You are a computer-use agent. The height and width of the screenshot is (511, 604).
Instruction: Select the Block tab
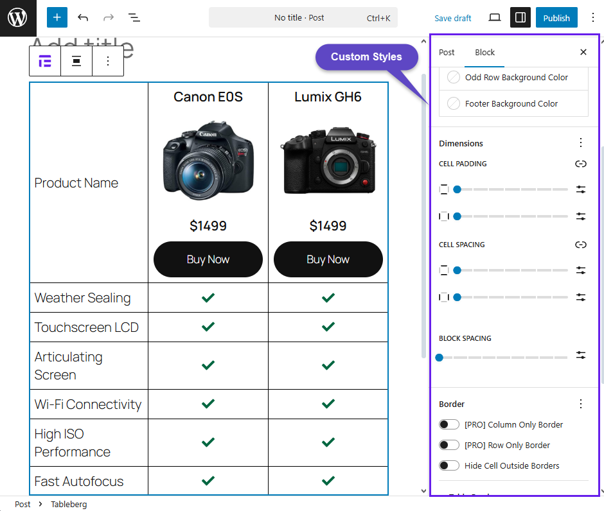[484, 53]
